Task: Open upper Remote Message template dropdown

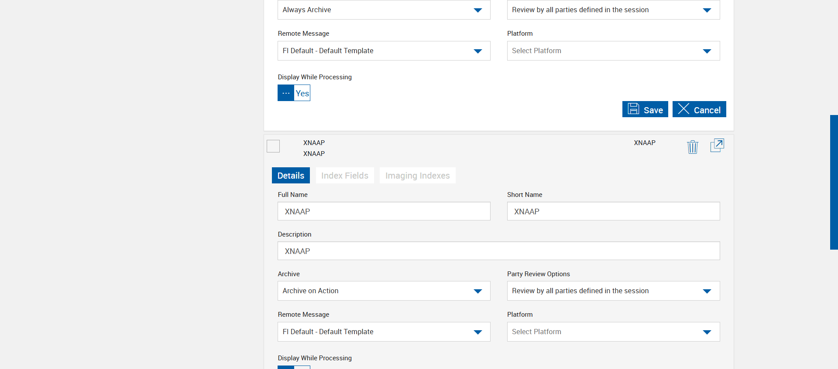Action: click(384, 51)
